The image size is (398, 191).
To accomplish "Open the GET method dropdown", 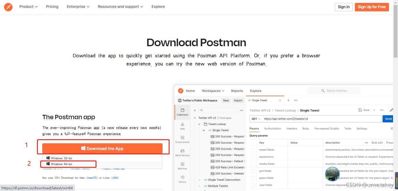I will [256, 119].
